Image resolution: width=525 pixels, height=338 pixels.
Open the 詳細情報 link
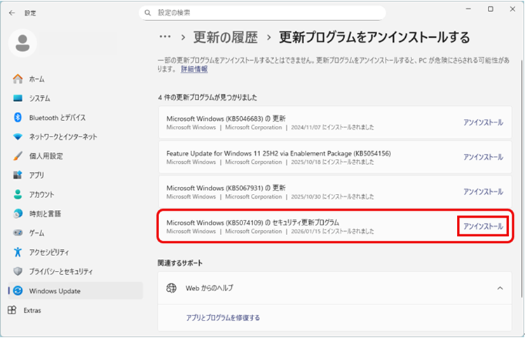pyautogui.click(x=194, y=70)
